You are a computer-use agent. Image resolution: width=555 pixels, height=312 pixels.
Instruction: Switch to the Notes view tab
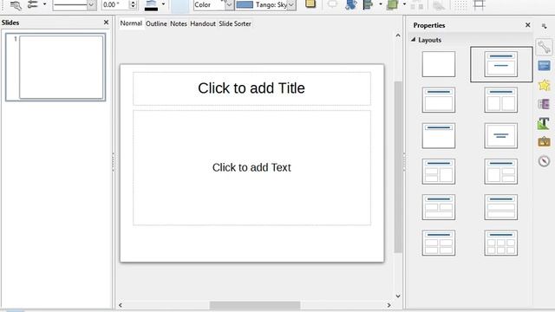[x=179, y=23]
